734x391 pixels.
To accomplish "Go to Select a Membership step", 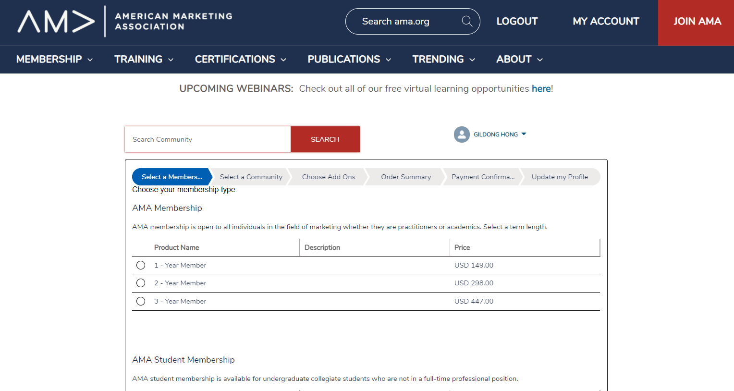I will (x=171, y=177).
